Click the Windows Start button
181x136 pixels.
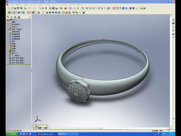[x=12, y=134]
